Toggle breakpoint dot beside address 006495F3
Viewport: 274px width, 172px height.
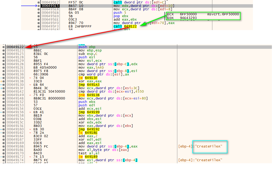click(x=39, y=26)
